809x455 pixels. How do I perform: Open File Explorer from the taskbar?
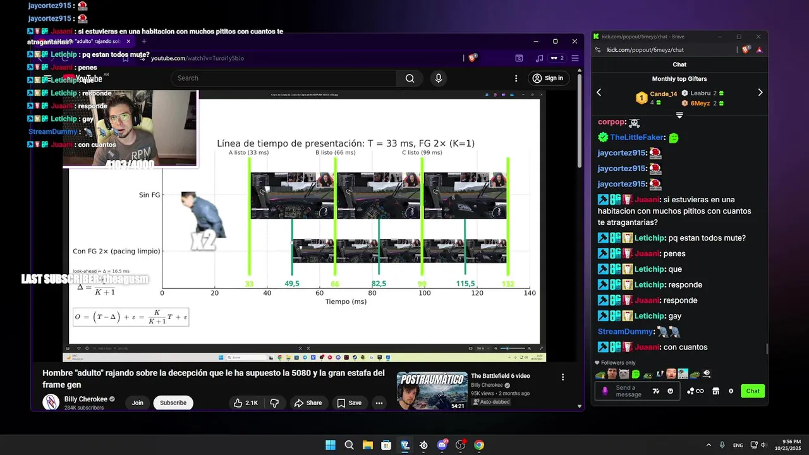pyautogui.click(x=367, y=445)
